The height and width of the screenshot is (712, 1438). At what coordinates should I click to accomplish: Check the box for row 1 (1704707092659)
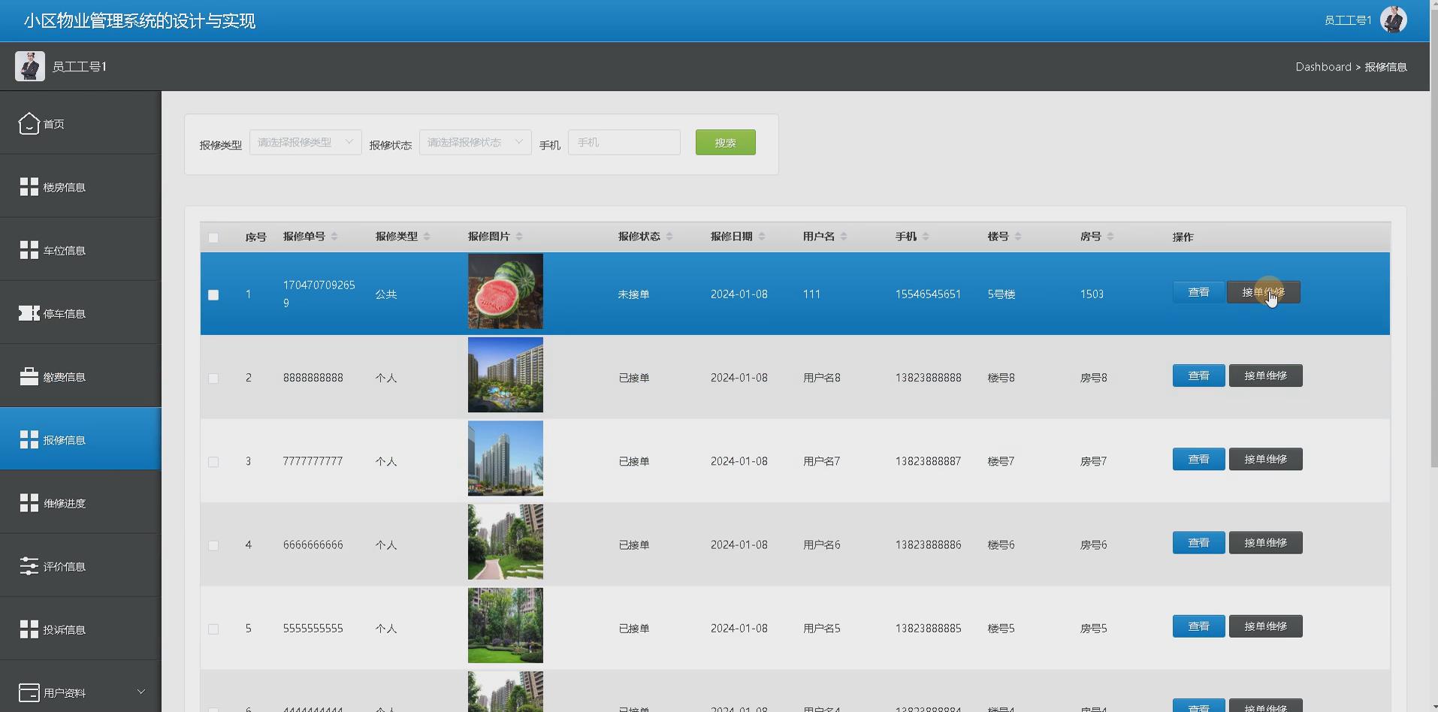(213, 294)
